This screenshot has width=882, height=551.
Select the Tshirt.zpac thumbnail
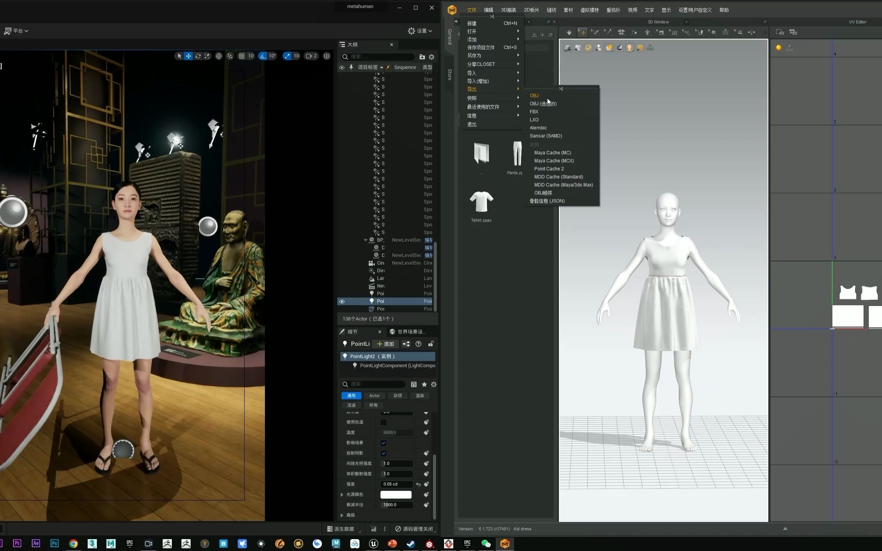coord(481,202)
